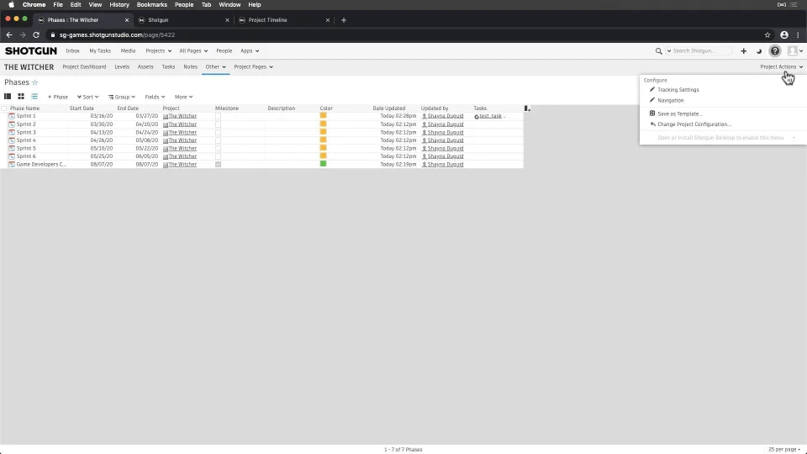807x454 pixels.
Task: Open Project Dashboard page
Action: point(84,67)
